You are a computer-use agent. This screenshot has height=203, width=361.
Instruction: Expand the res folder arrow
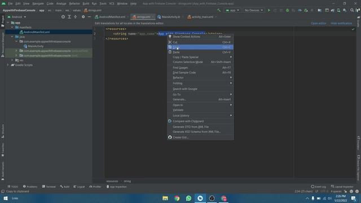12,60
